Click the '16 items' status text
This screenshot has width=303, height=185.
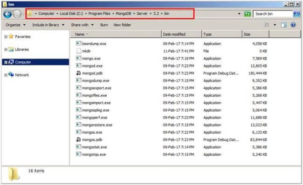pyautogui.click(x=36, y=171)
